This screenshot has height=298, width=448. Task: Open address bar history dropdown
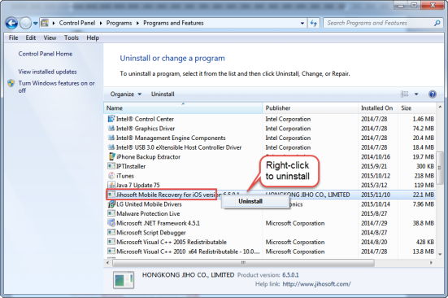302,23
